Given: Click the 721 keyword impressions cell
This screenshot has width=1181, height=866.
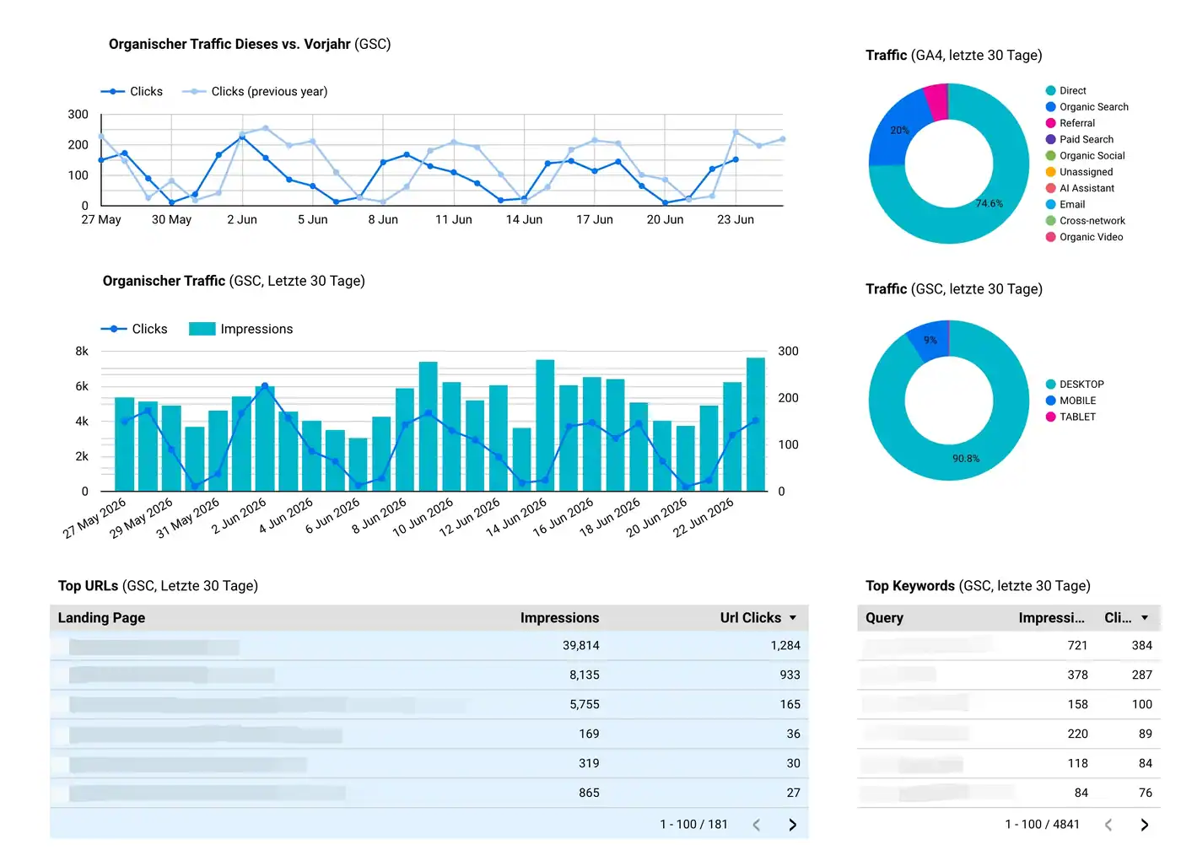Looking at the screenshot, I should point(1077,646).
